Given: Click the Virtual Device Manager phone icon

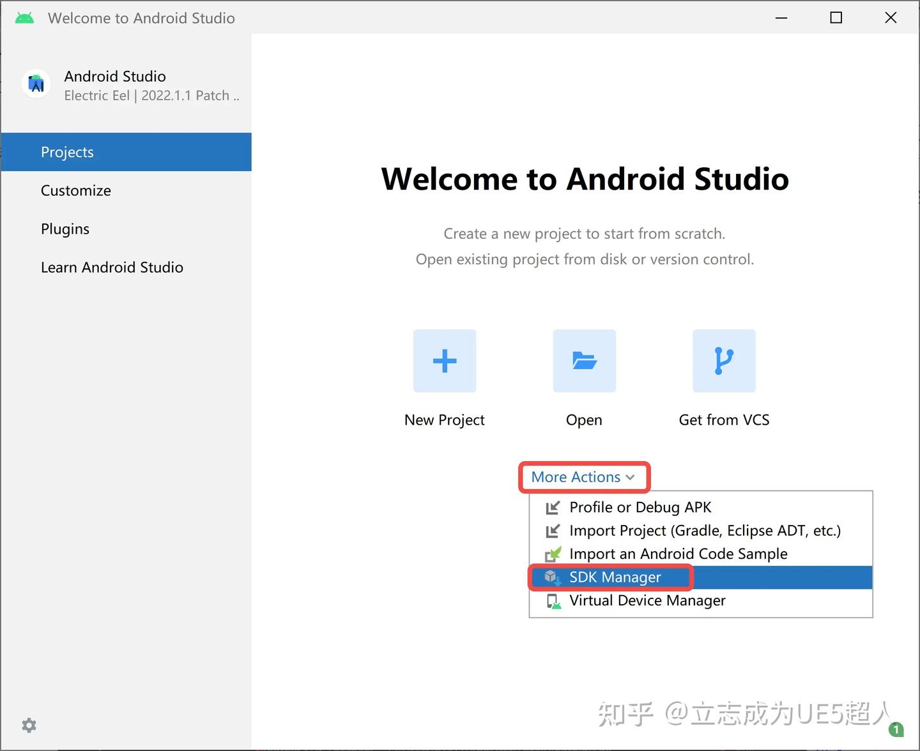Looking at the screenshot, I should coord(552,600).
